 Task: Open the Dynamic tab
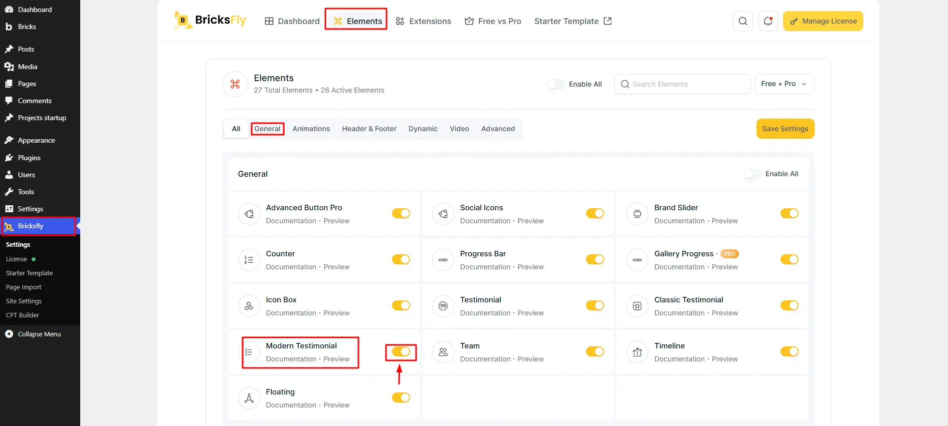tap(423, 129)
